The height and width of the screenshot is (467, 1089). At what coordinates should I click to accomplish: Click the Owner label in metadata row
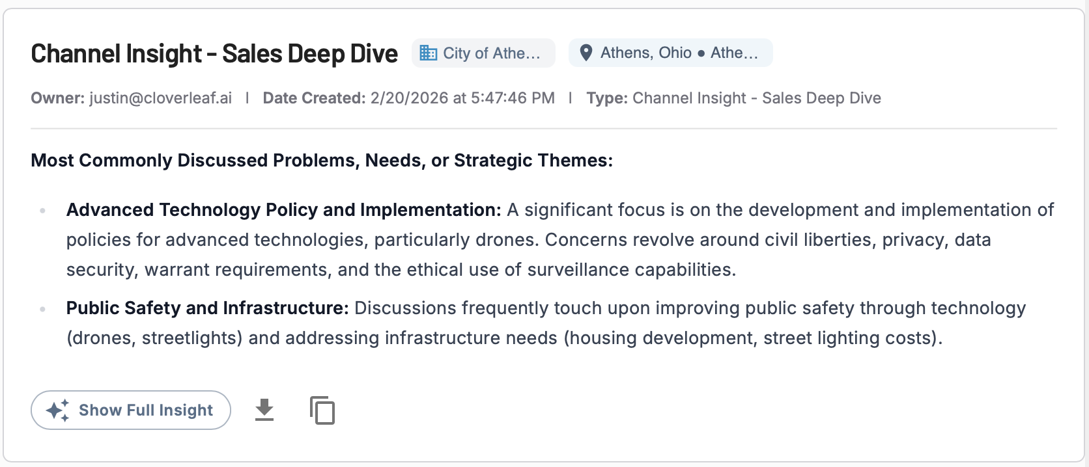(x=57, y=98)
